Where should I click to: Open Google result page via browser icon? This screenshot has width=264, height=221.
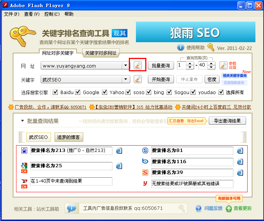(x=119, y=166)
